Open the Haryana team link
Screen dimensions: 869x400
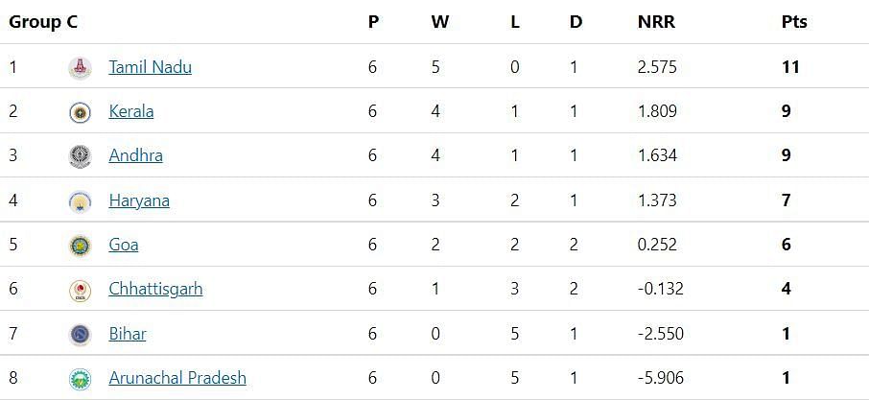(x=139, y=200)
